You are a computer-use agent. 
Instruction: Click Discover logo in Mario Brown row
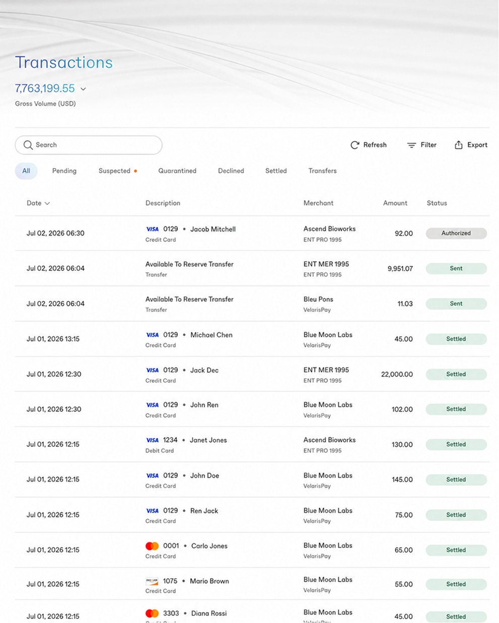(152, 581)
